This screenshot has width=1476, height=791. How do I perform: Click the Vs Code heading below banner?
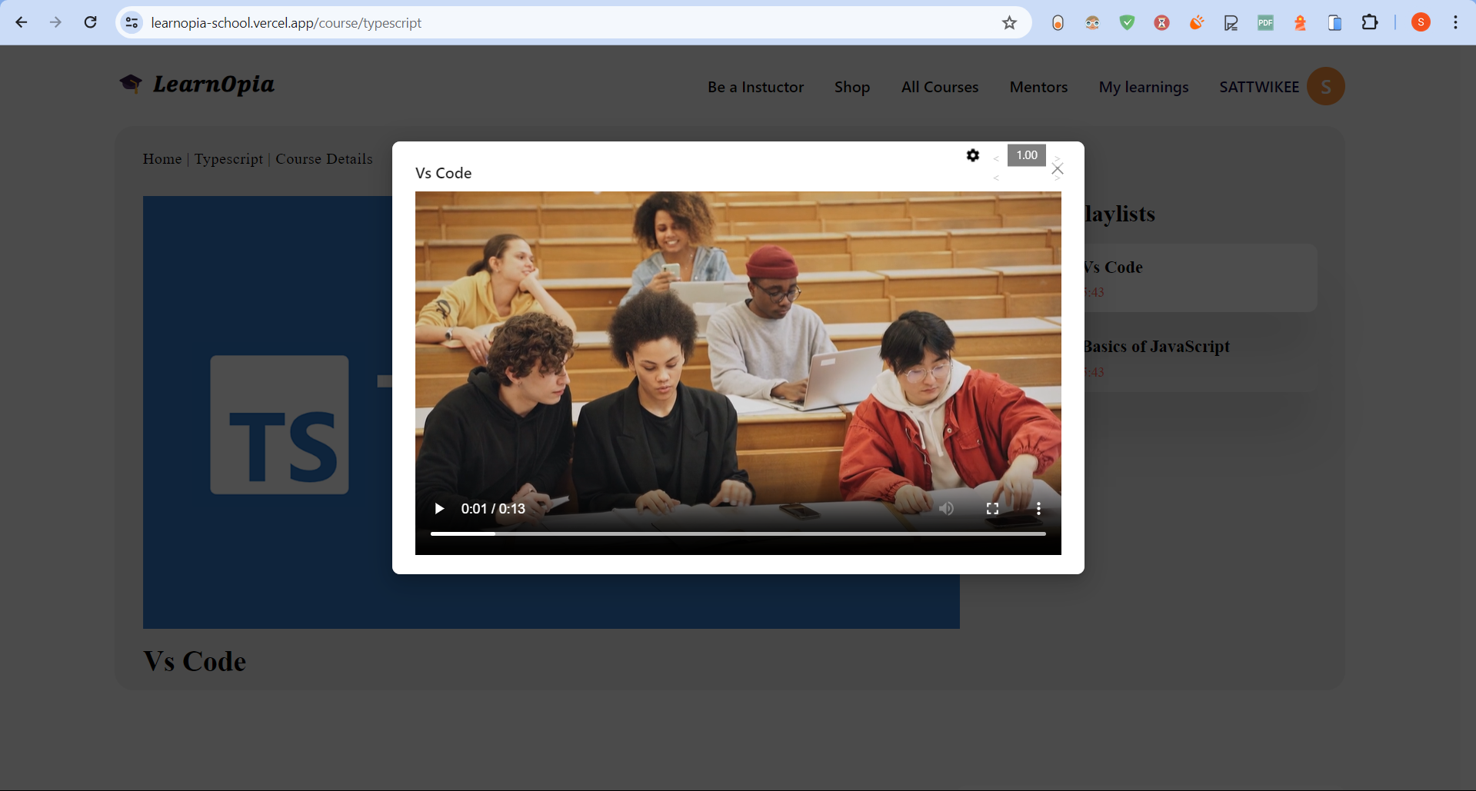(x=195, y=661)
